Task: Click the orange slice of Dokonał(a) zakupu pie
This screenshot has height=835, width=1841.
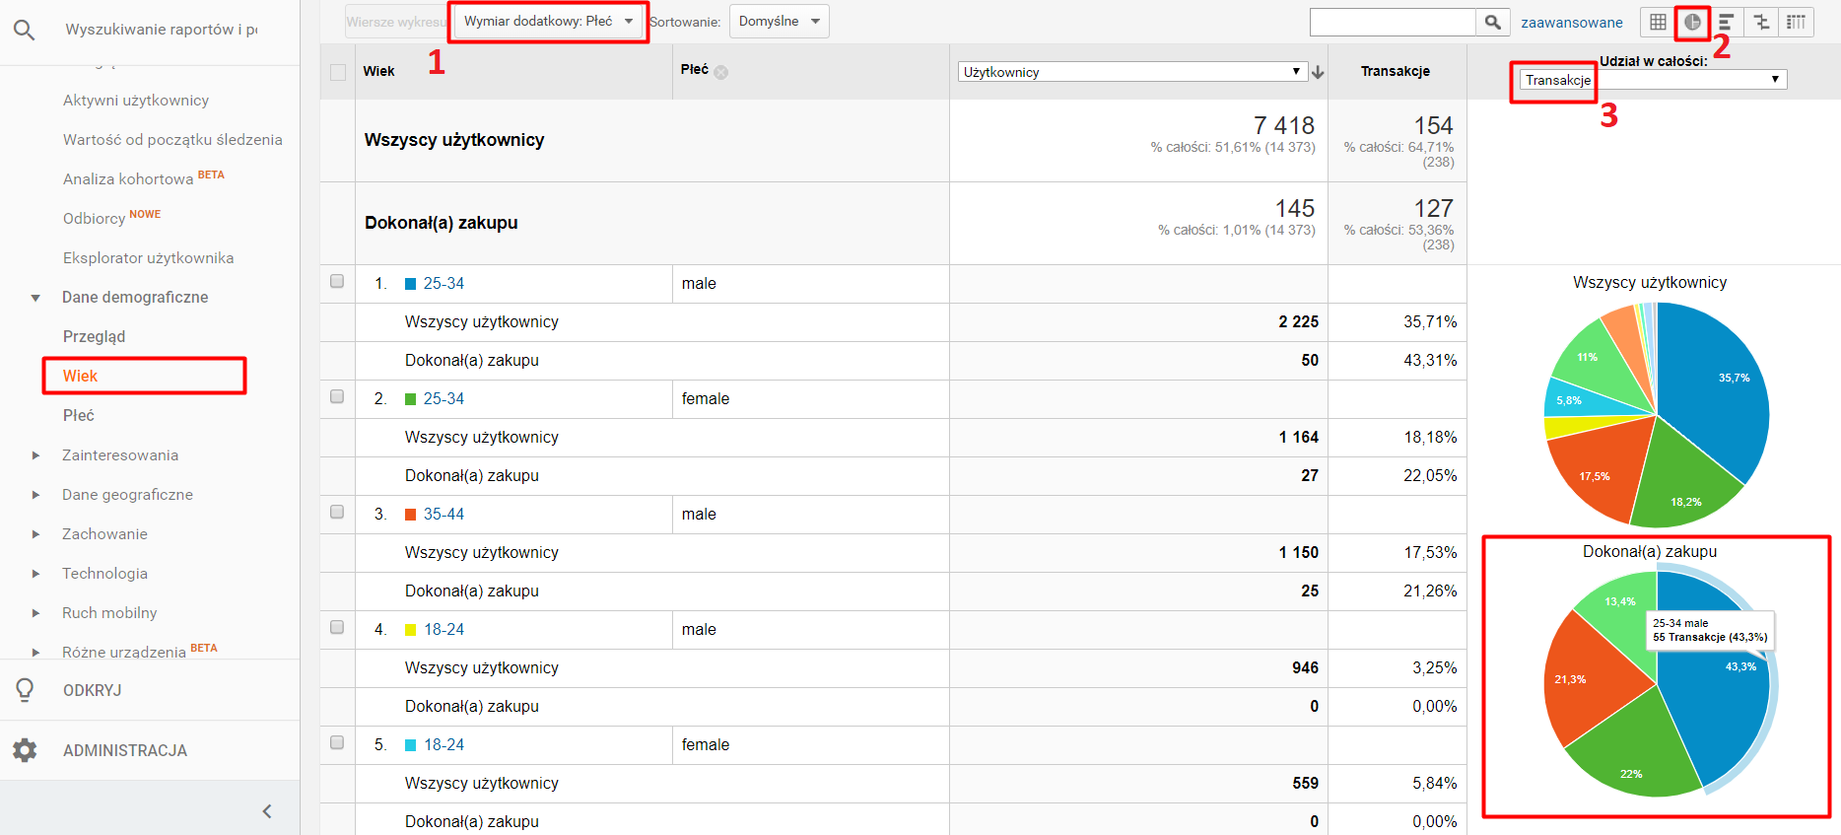Action: (1592, 680)
